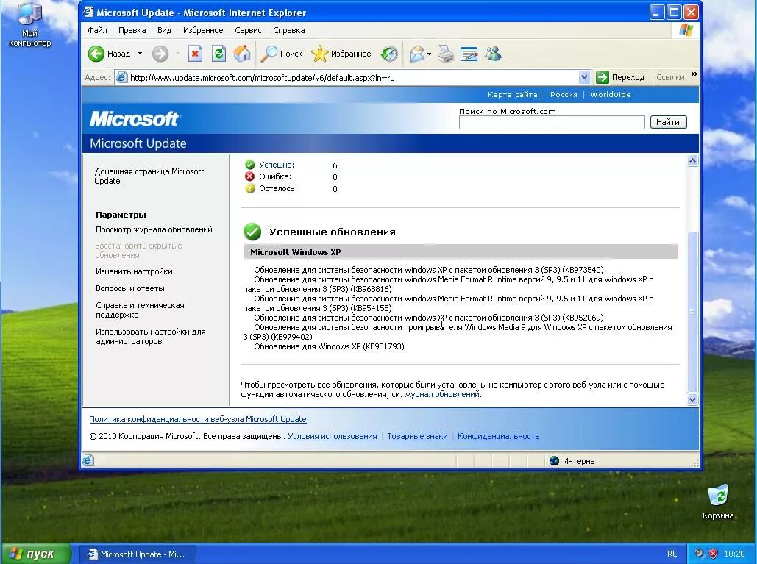Image resolution: width=757 pixels, height=564 pixels.
Task: Open the Избранное menu
Action: pyautogui.click(x=203, y=30)
